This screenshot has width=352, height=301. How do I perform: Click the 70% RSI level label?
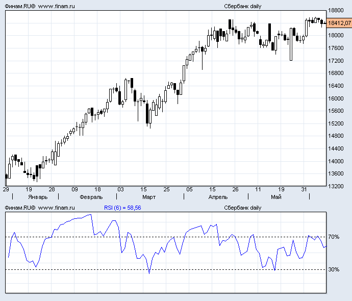[334, 237]
